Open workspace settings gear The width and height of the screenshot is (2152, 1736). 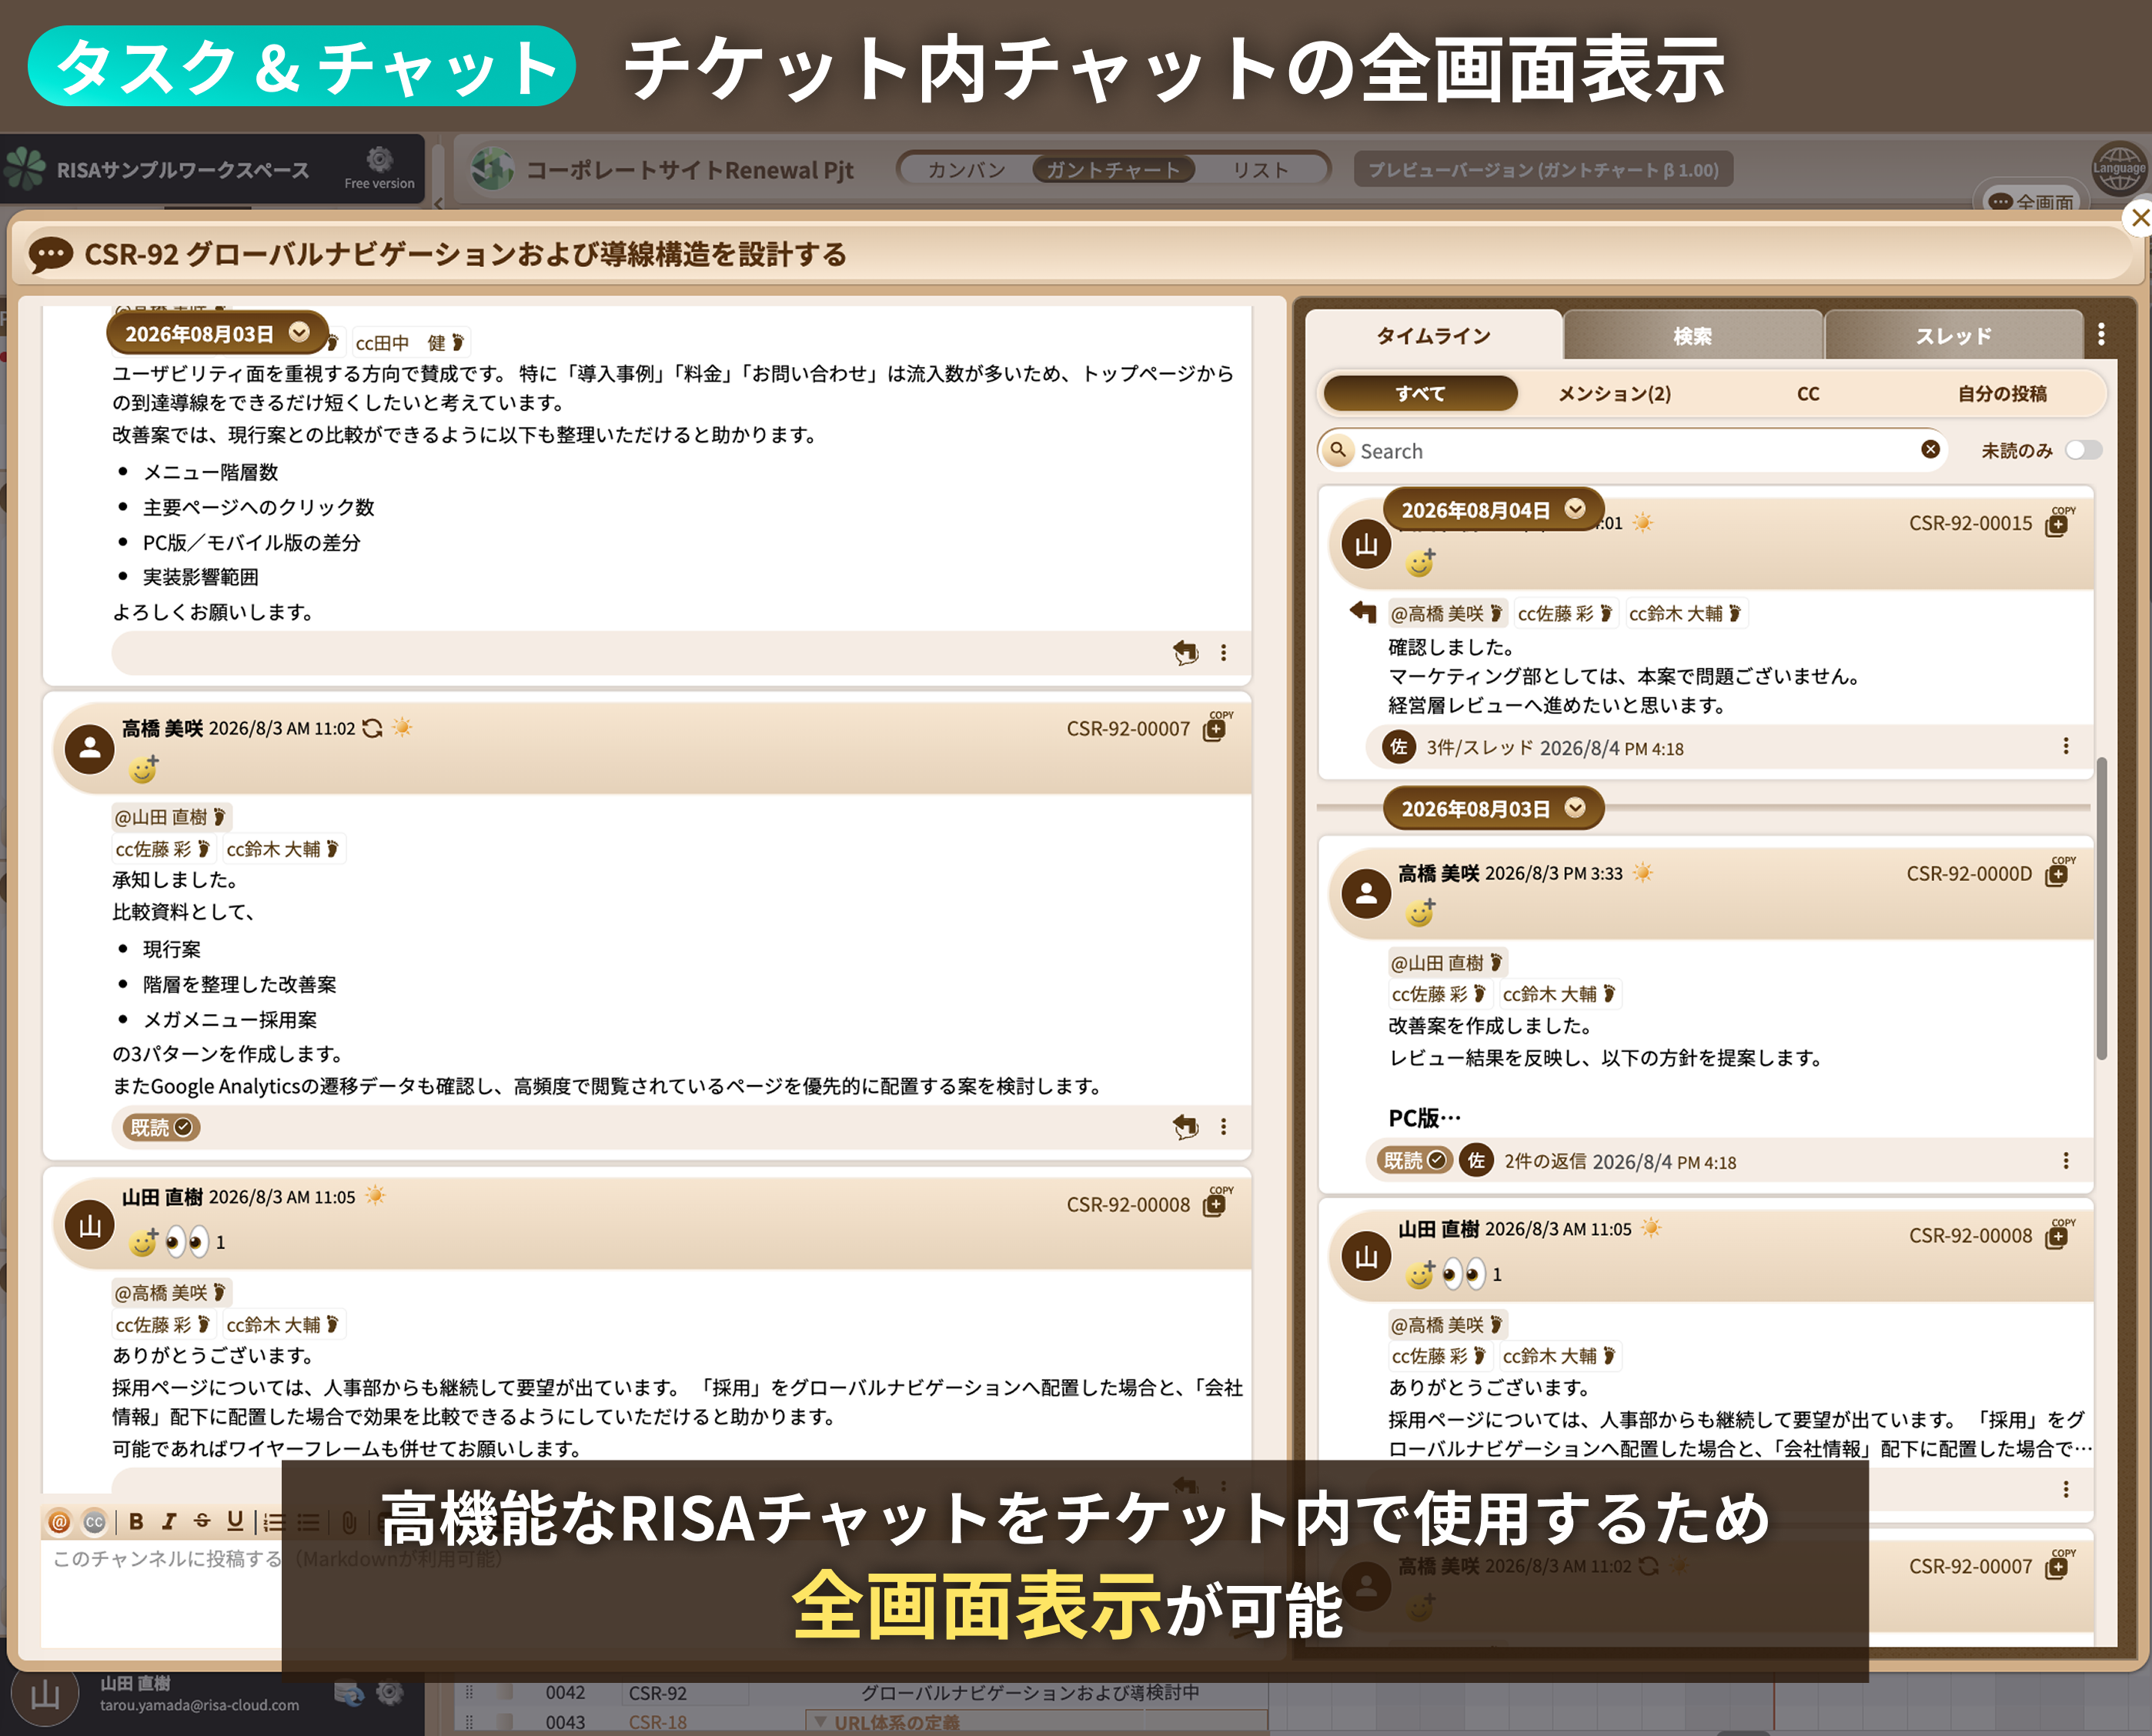[x=379, y=160]
